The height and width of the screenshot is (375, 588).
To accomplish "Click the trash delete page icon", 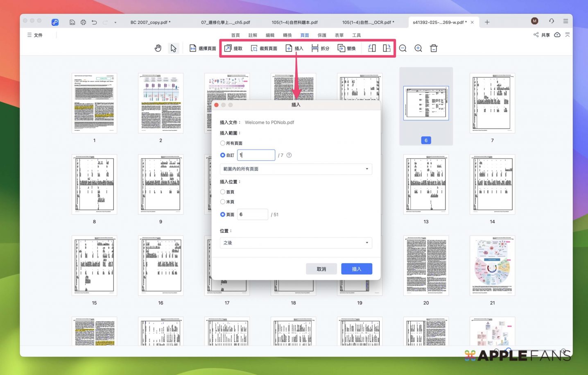I will click(434, 48).
